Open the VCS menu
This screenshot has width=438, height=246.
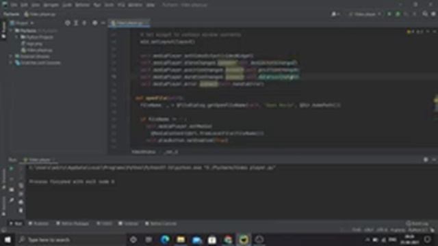point(121,5)
